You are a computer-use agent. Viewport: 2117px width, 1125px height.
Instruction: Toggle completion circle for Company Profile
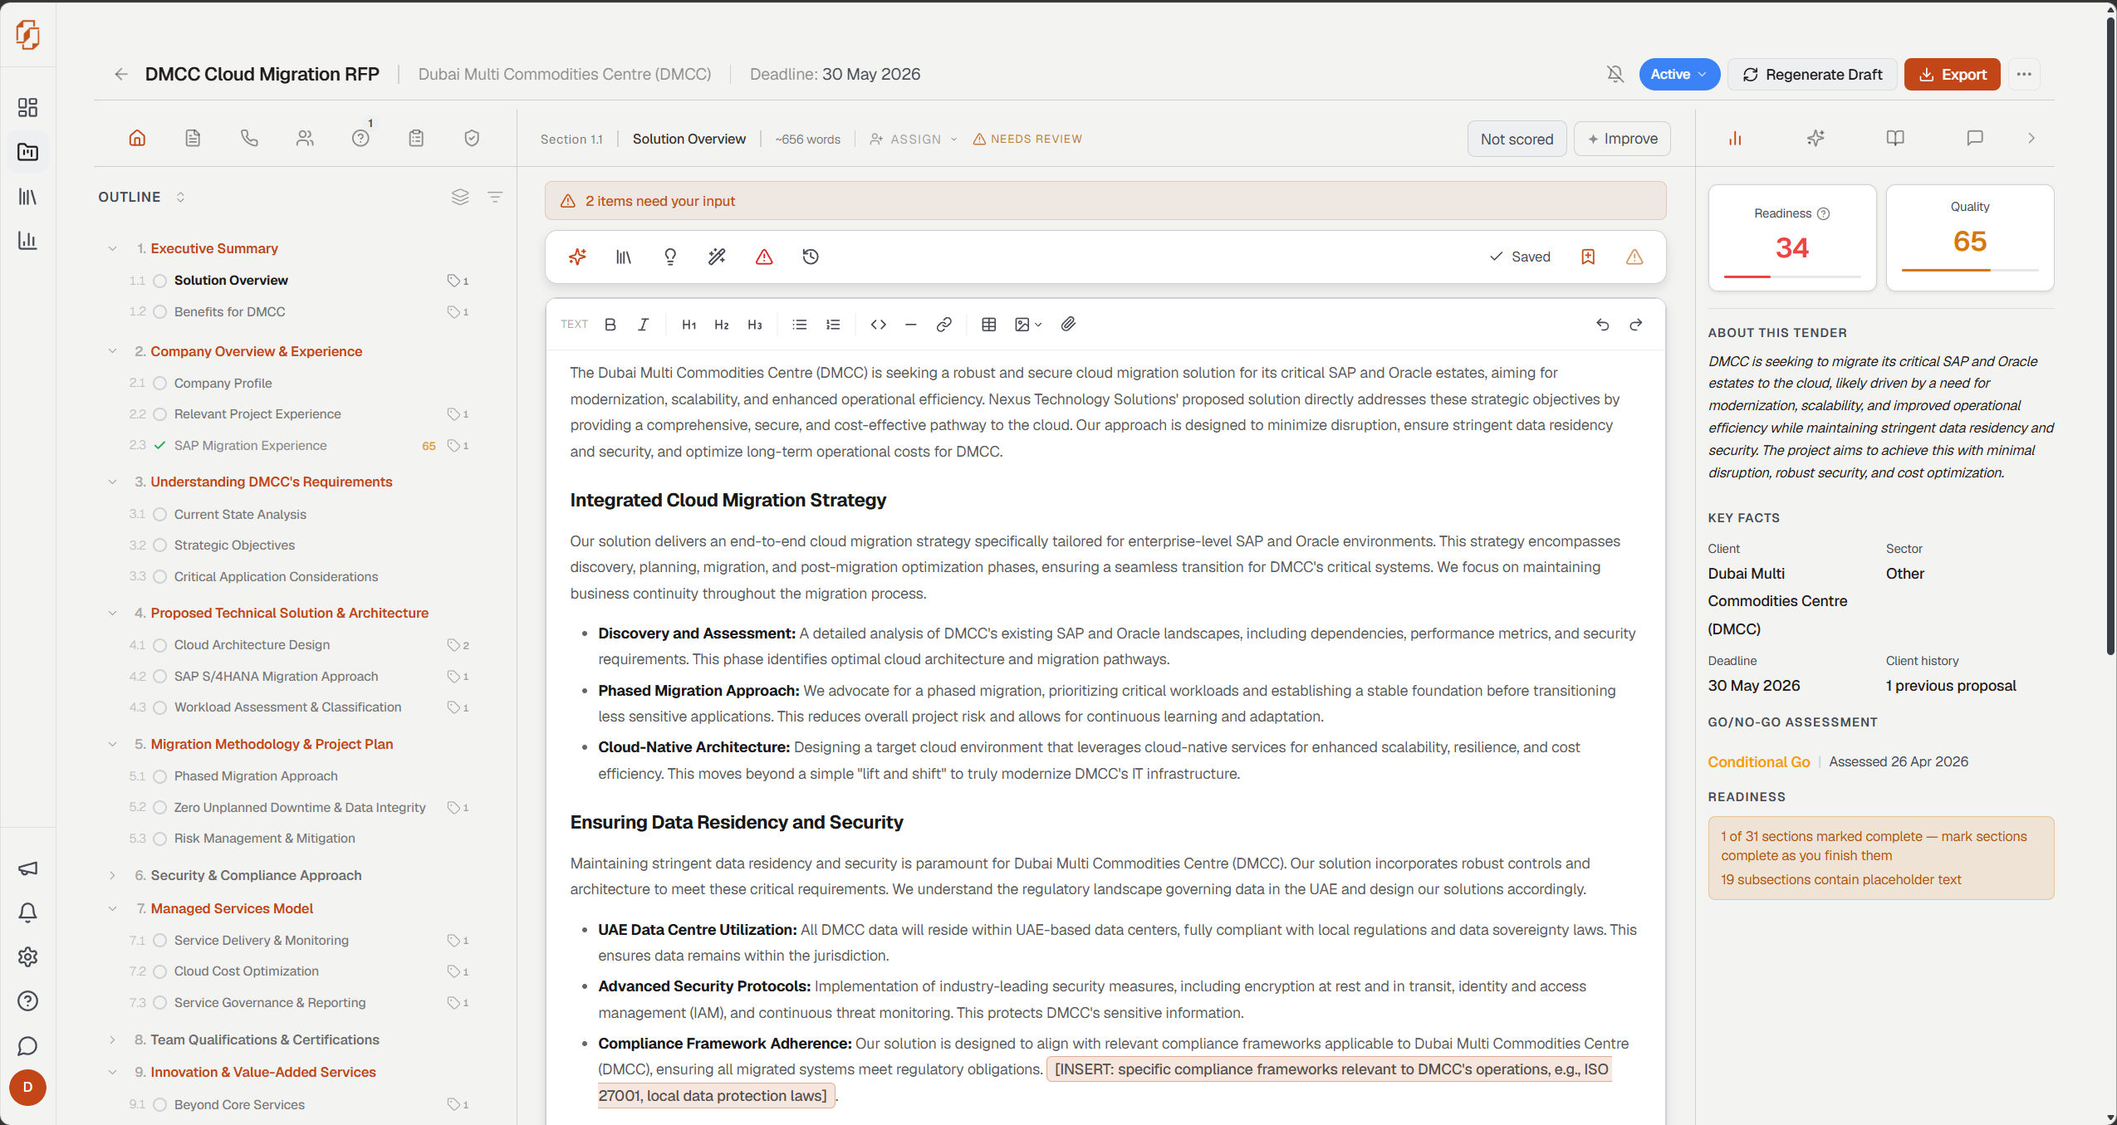point(160,384)
